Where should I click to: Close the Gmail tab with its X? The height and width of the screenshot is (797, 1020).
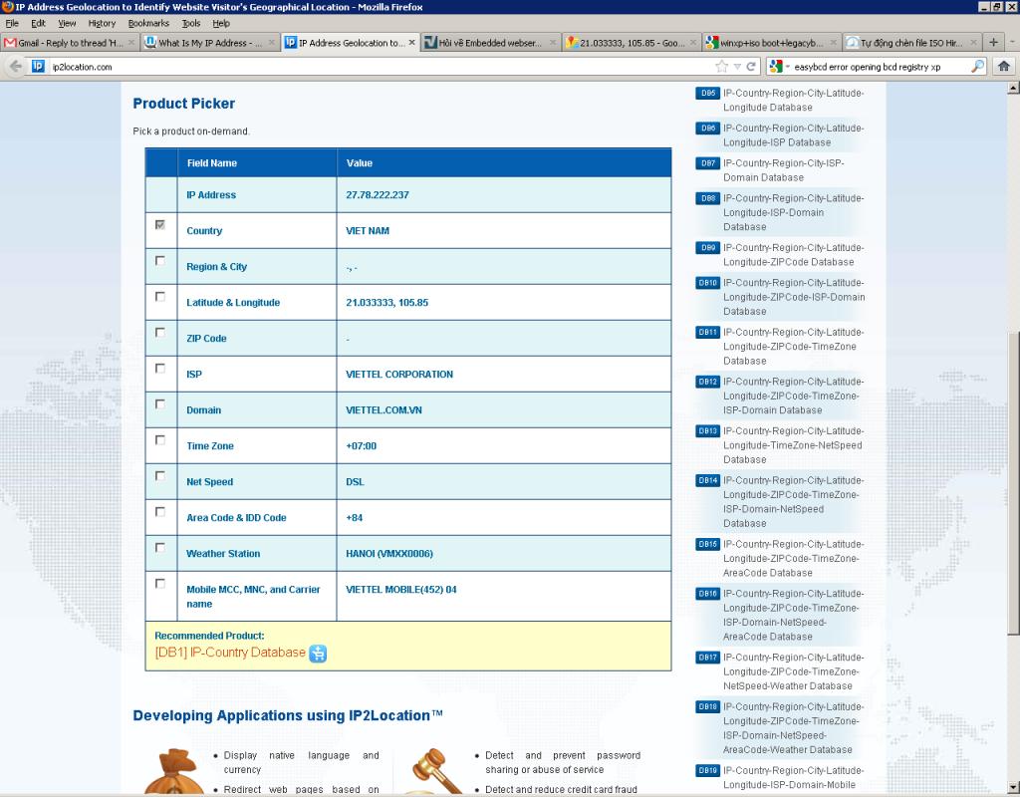[x=130, y=42]
